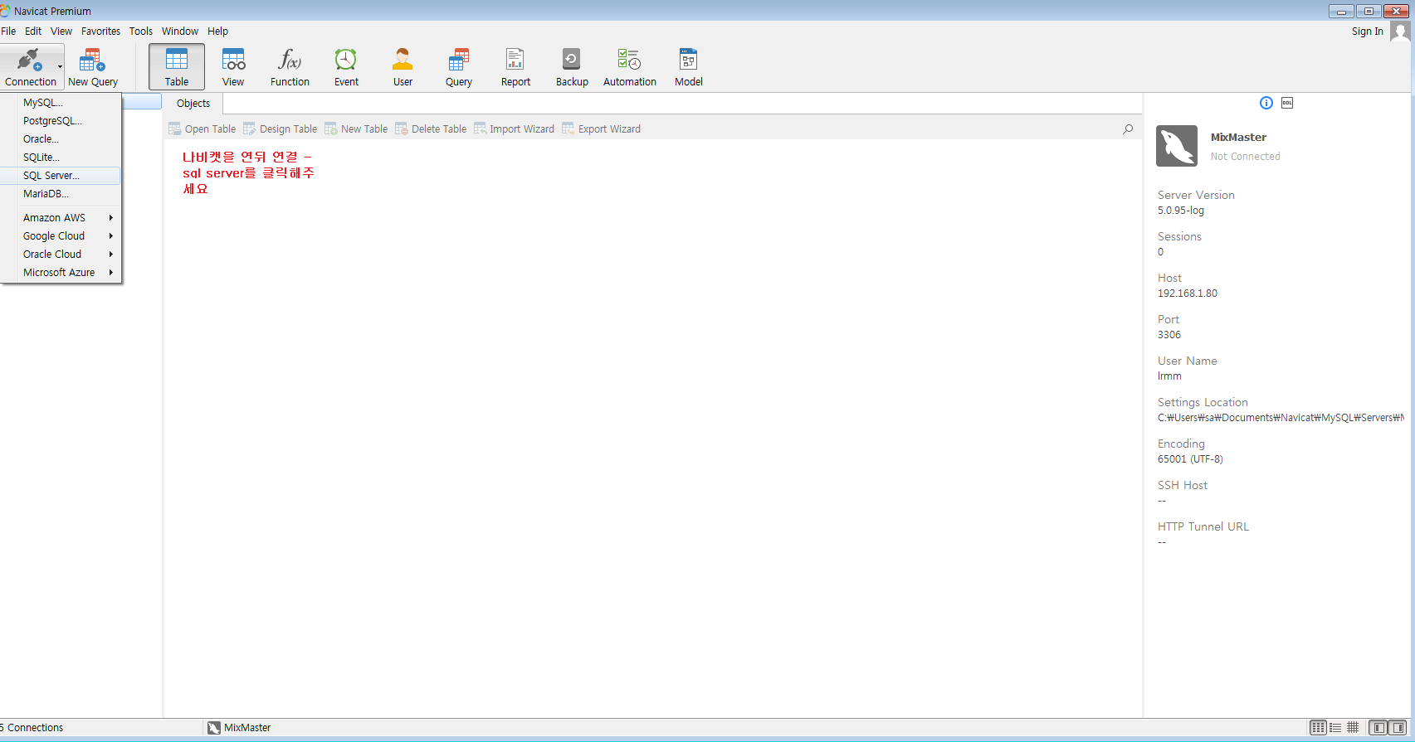Show the DDL panel icon
This screenshot has width=1415, height=742.
pyautogui.click(x=1287, y=103)
